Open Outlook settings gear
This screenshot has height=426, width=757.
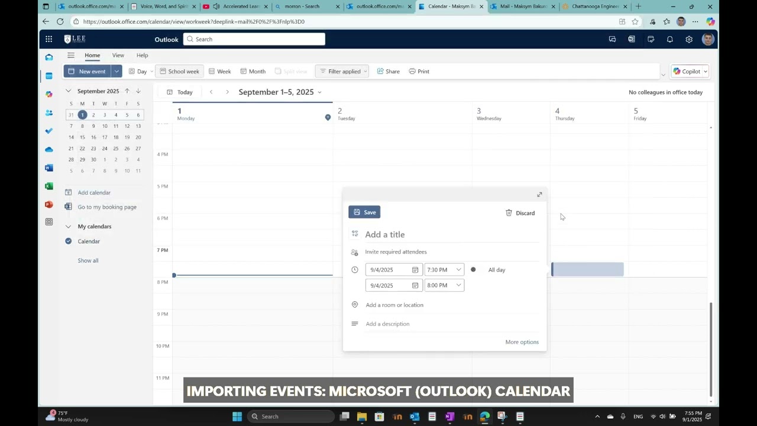[x=689, y=39]
